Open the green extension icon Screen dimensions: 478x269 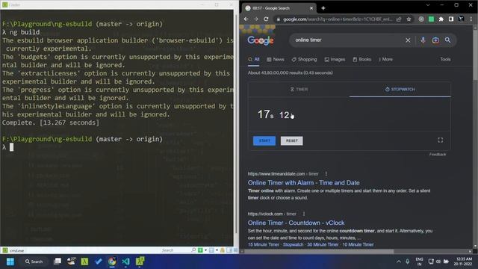coord(431,19)
